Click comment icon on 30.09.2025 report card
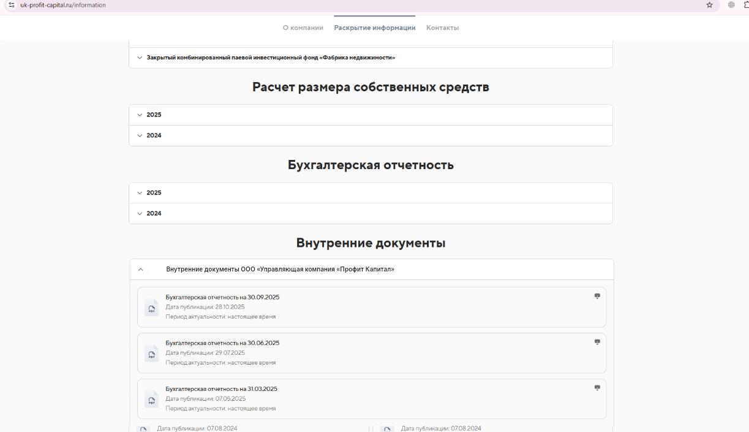Screen dimensions: 749x432 coord(597,296)
